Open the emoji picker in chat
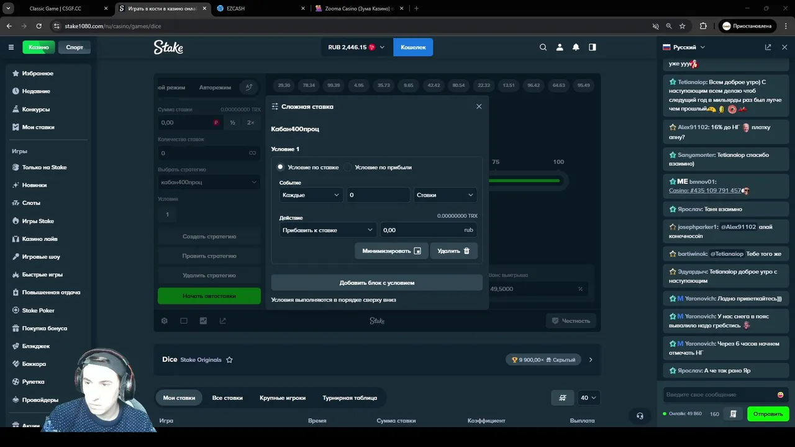 click(781, 395)
